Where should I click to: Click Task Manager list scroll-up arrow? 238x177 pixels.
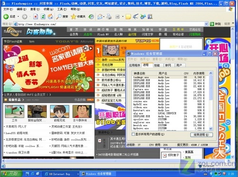[210, 73]
